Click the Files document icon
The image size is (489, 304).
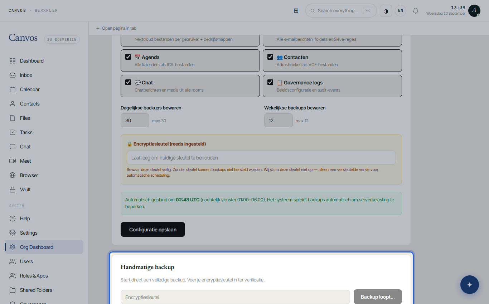tap(13, 118)
